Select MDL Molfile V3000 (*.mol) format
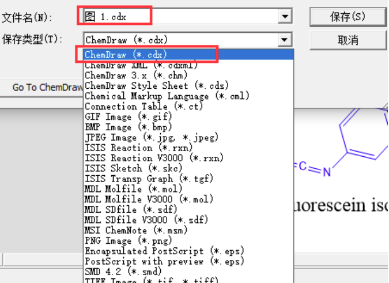This screenshot has height=283, width=389. pyautogui.click(x=188, y=199)
